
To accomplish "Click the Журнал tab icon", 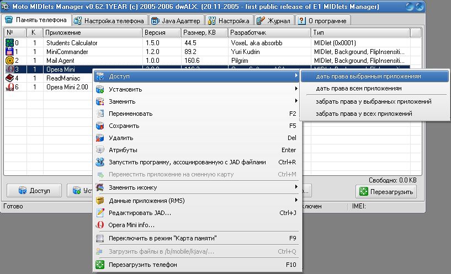I will tap(261, 21).
